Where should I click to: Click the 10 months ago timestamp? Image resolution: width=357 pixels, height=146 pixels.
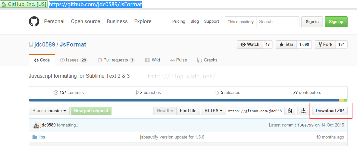(x=330, y=137)
